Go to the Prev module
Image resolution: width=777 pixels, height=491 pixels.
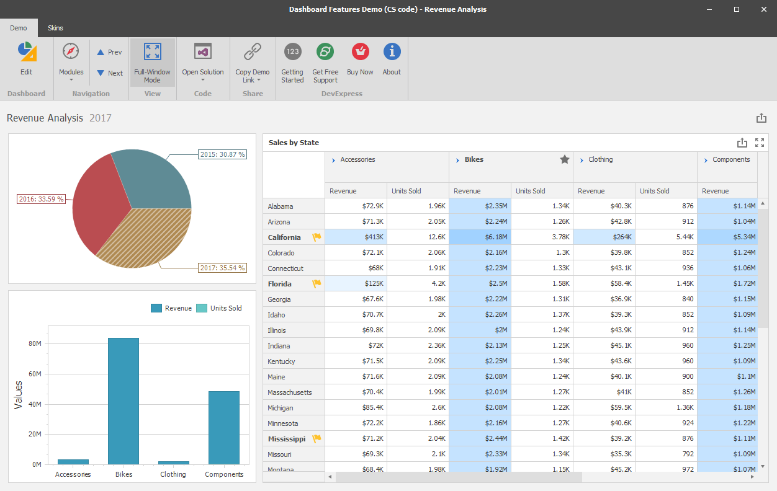[109, 52]
